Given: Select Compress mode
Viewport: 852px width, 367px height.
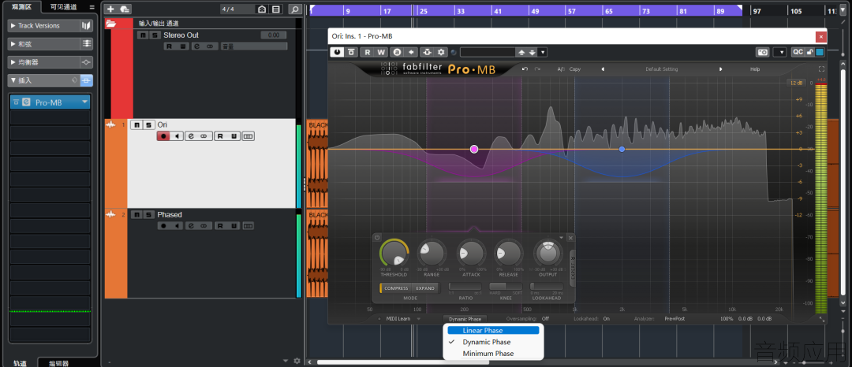Looking at the screenshot, I should 396,288.
